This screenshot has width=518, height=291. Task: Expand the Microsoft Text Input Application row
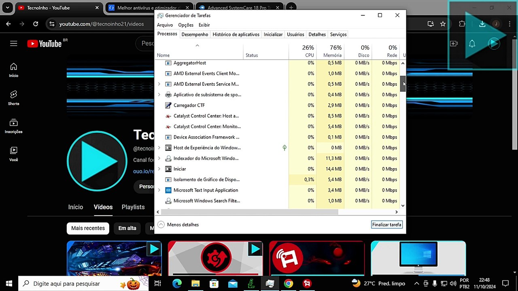[x=159, y=190]
